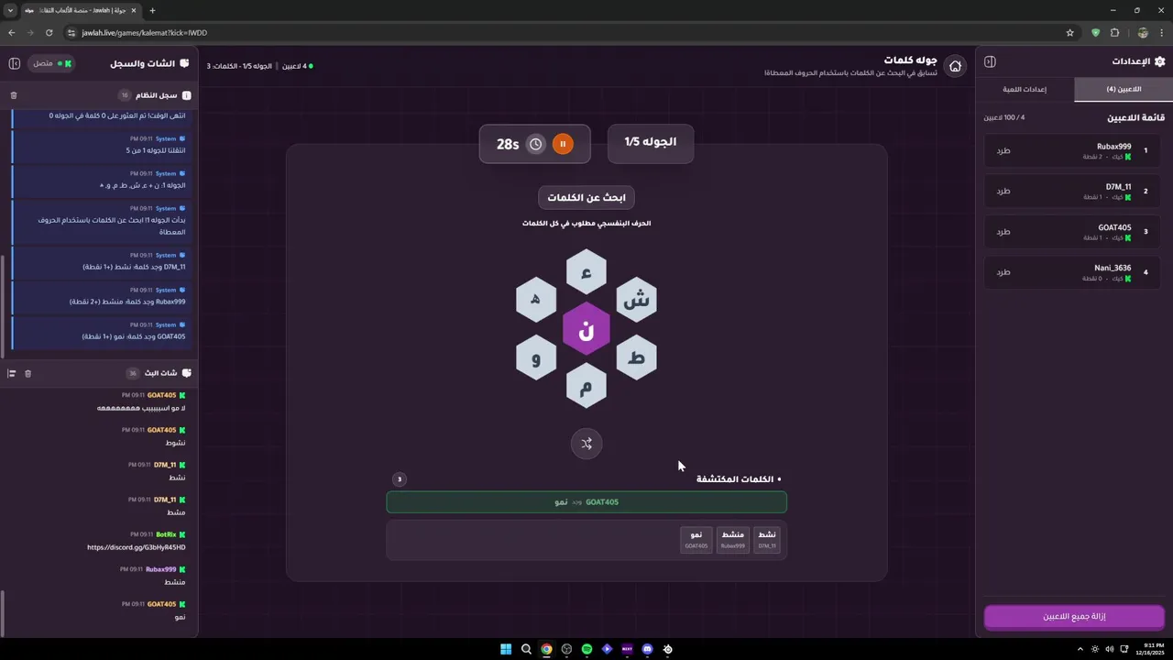Kick player GOAT405 with طرد
The height and width of the screenshot is (660, 1173).
(1003, 232)
